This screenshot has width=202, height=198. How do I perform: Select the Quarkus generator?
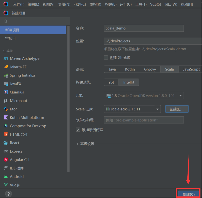pos(33,92)
